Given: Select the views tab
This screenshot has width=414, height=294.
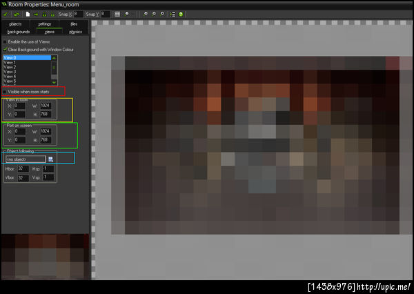Looking at the screenshot, I should coord(50,32).
